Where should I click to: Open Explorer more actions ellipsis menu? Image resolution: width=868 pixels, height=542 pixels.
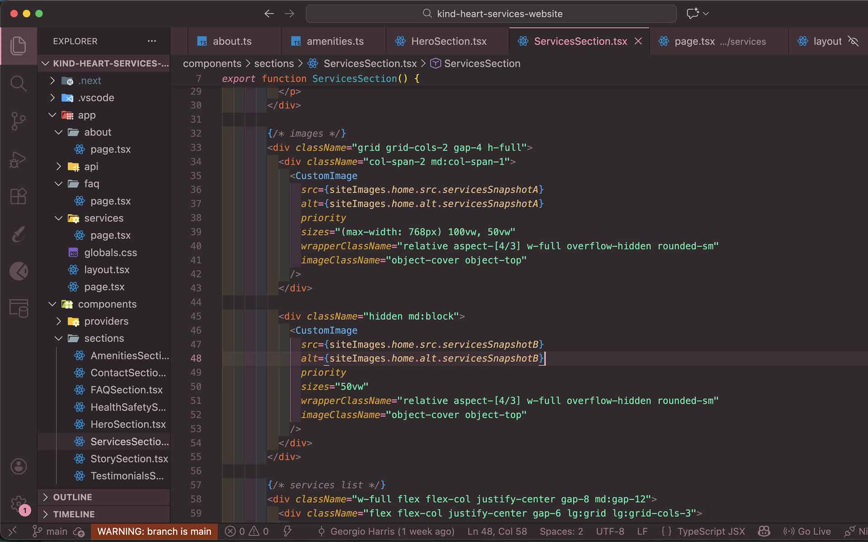(152, 41)
